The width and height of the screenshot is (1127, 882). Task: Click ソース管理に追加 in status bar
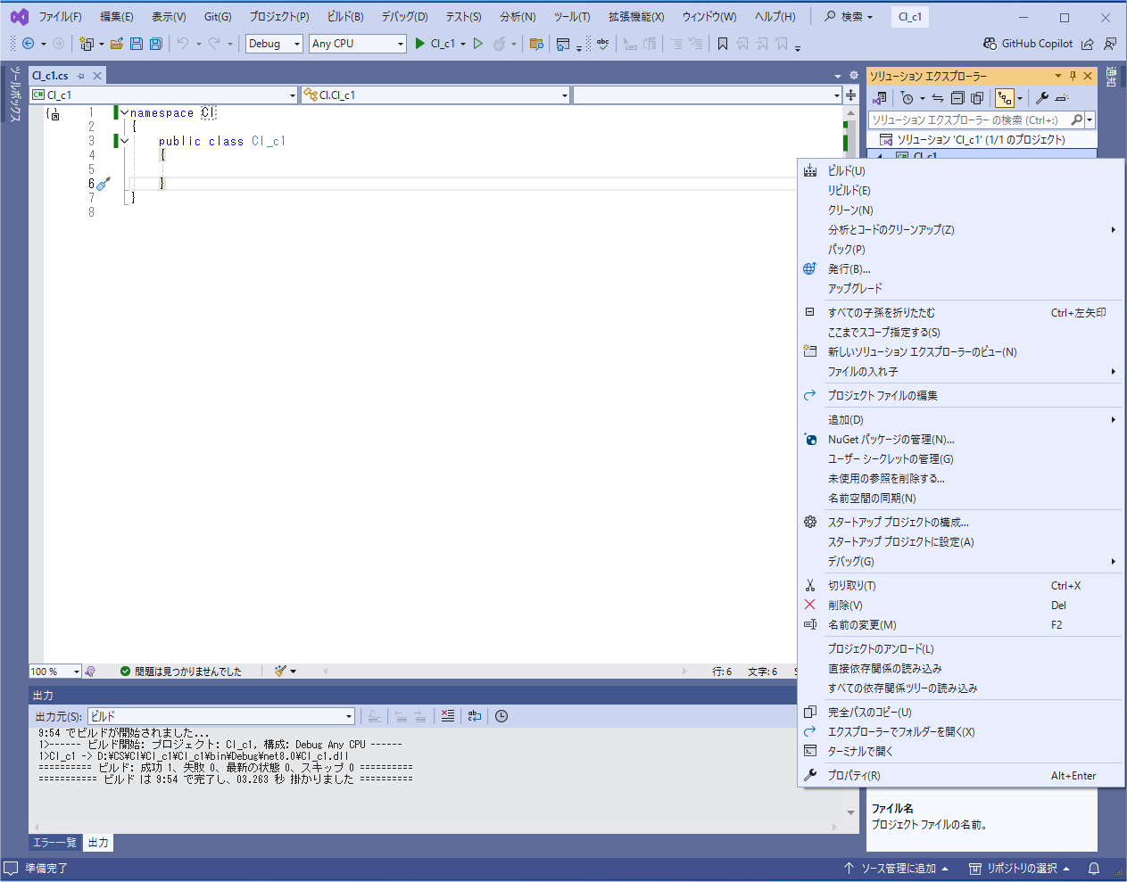click(x=897, y=868)
